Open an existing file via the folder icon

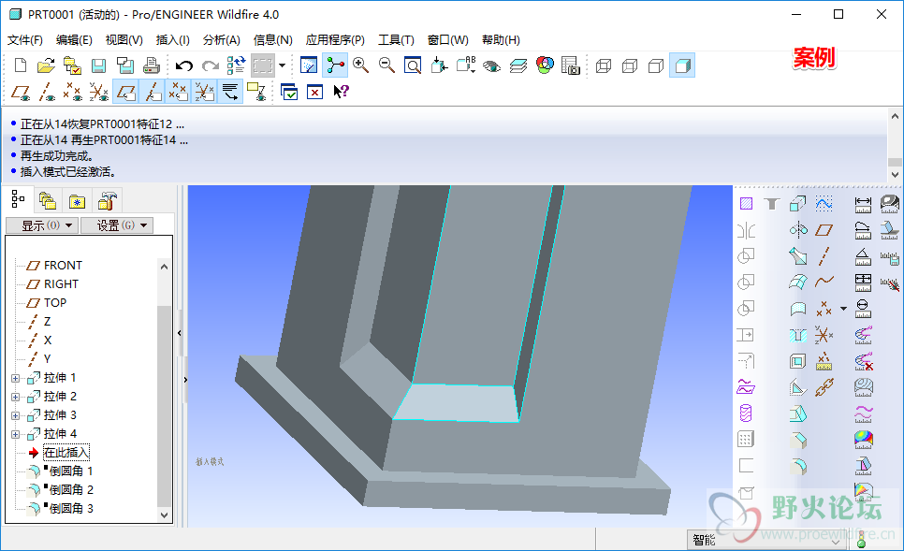[46, 65]
